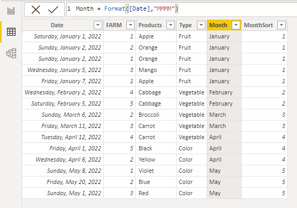Click the Type cell in the Violet row
Screen dimensions: 297x208
click(x=192, y=171)
